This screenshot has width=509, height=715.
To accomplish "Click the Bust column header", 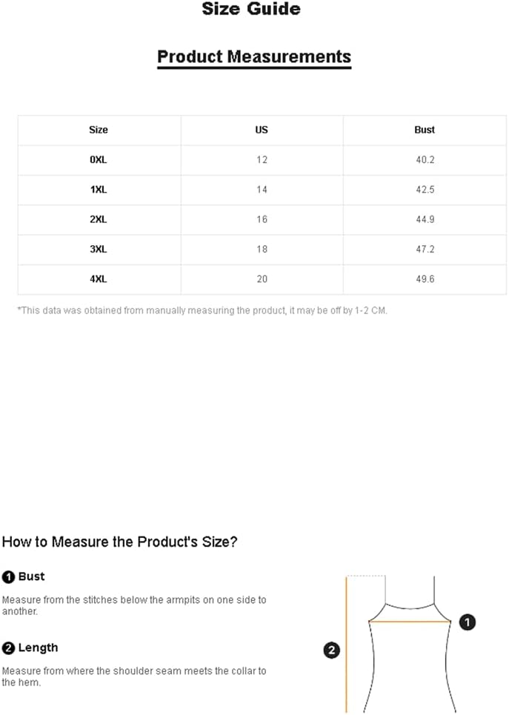I will coord(425,130).
